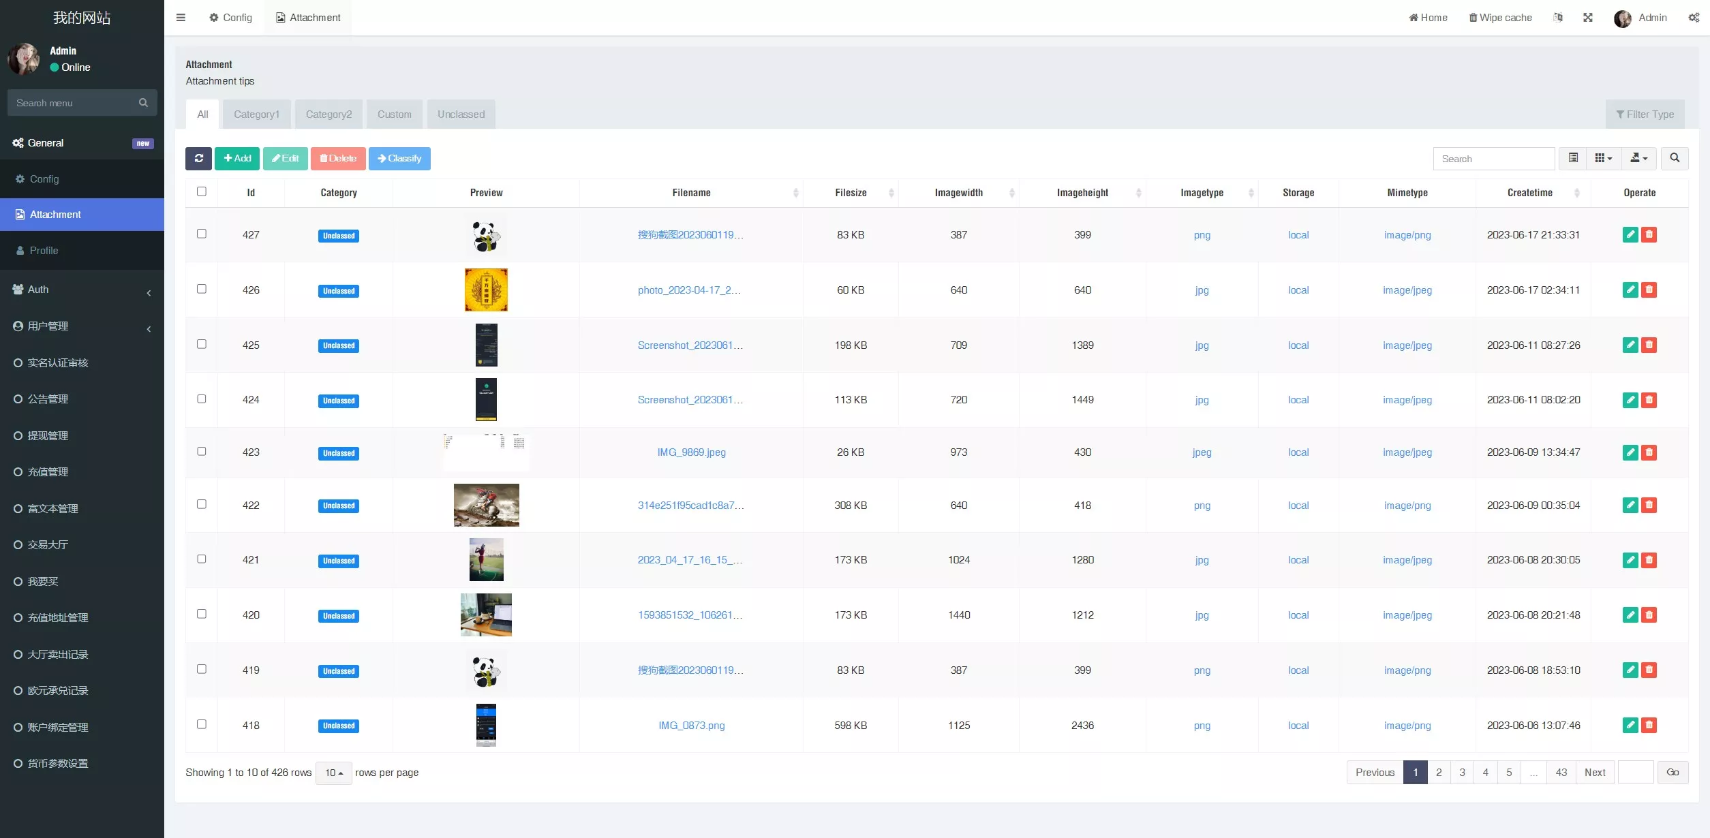
Task: Open the columns grid dropdown
Action: point(1603,159)
